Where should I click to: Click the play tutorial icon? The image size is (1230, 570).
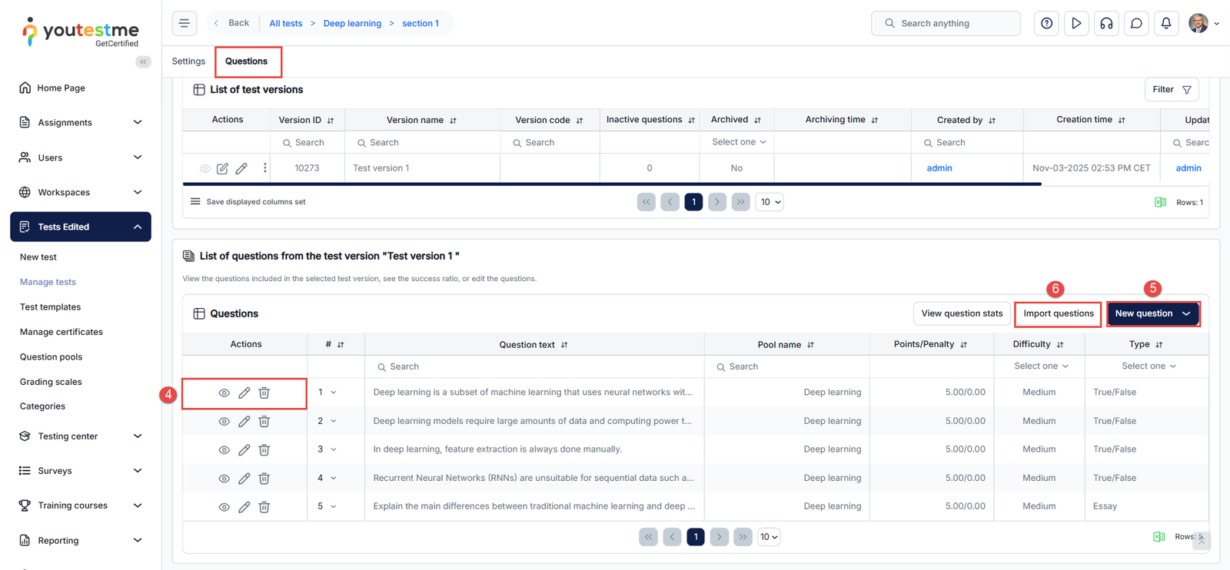[x=1076, y=23]
